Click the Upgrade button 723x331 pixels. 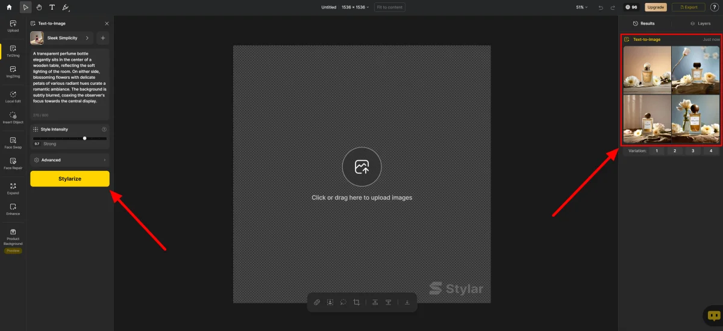(656, 7)
